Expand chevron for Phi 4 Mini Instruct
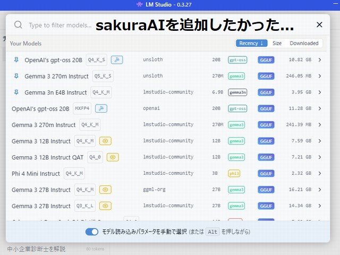The image size is (340, 255). tap(320, 173)
